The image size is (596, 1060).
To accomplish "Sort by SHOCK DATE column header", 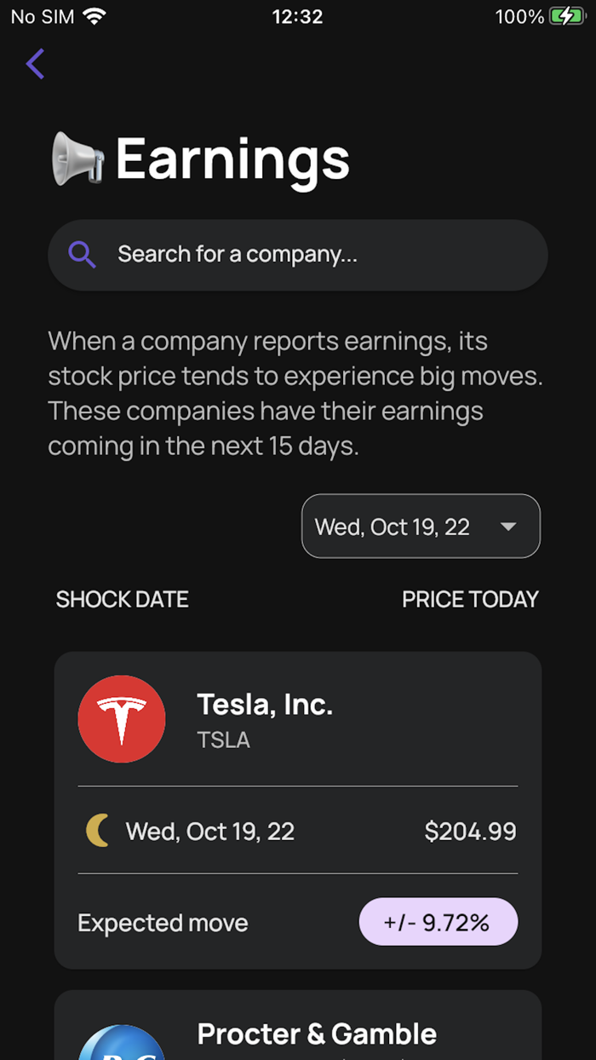I will (123, 599).
